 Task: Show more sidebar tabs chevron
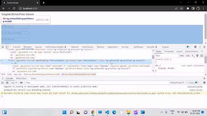tap(202, 51)
